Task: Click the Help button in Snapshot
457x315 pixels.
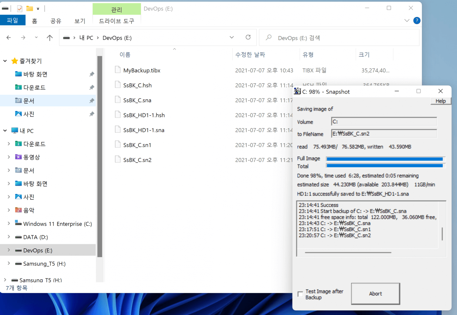Action: (441, 101)
